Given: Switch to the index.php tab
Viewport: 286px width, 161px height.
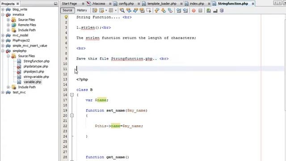Looking at the screenshot, I should point(197,4).
